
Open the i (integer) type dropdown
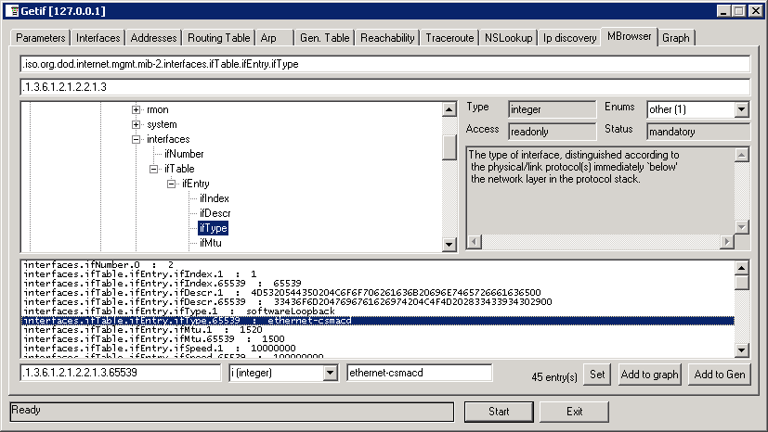point(329,373)
